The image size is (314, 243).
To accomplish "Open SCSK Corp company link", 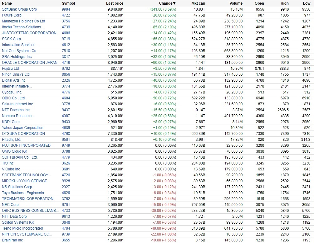I will [x=12, y=39].
